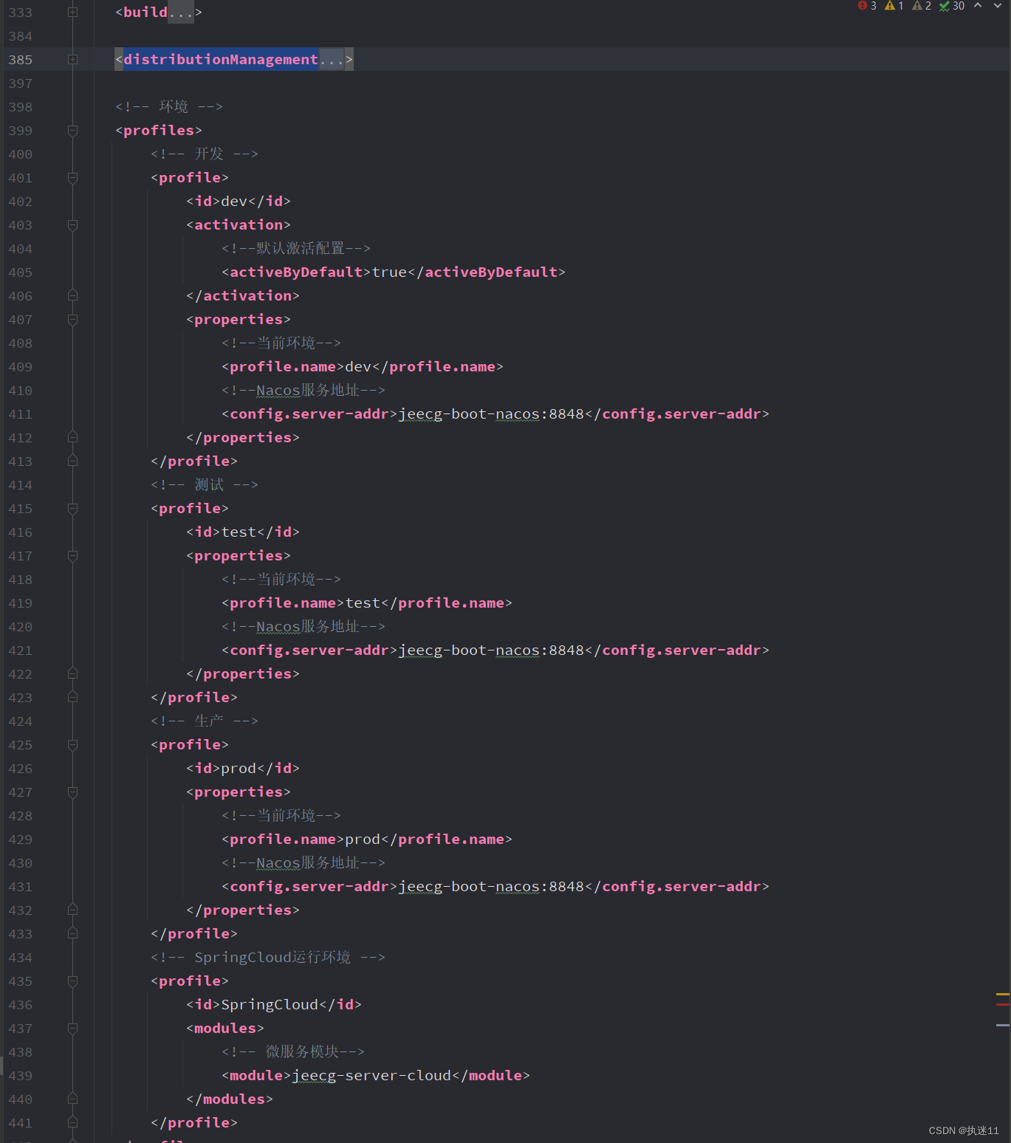This screenshot has height=1143, width=1011.
Task: Collapse the dev properties block on line 407
Action: pos(72,319)
